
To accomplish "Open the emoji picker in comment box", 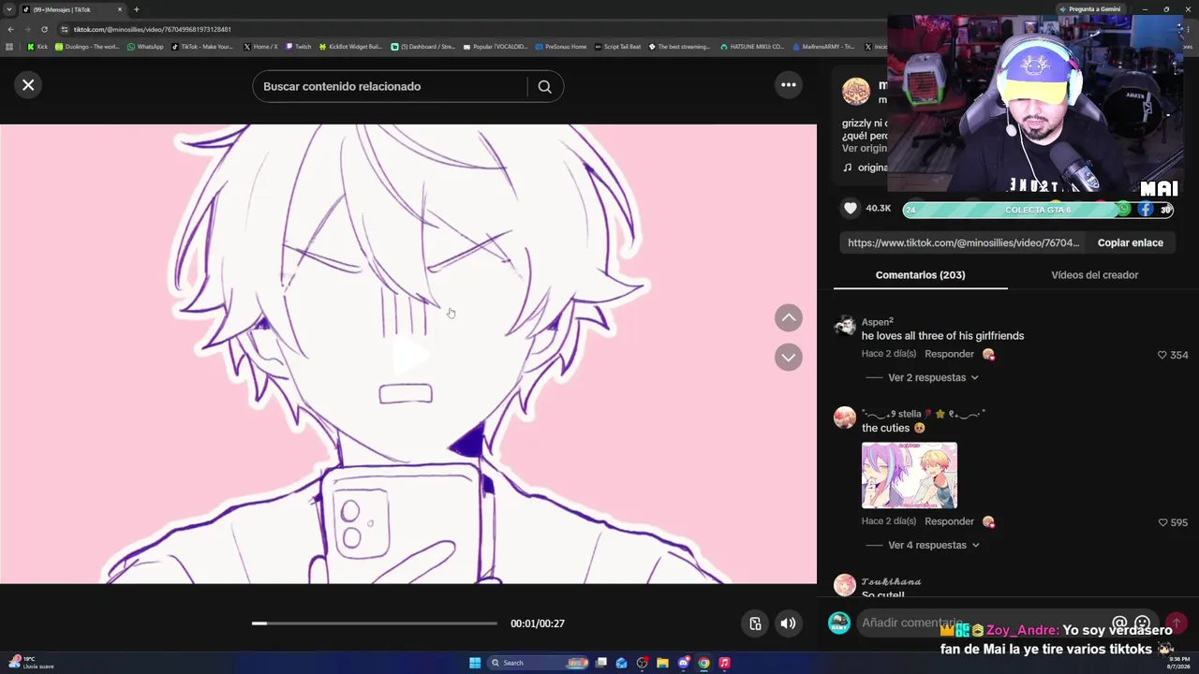I will point(1142,623).
